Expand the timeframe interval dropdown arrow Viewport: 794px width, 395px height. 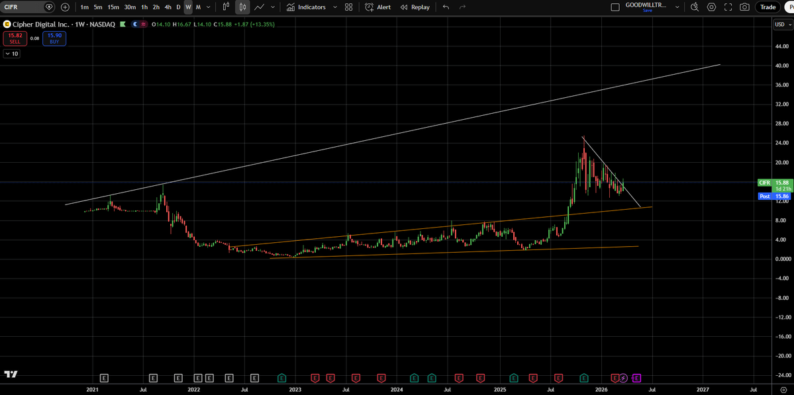pyautogui.click(x=209, y=7)
